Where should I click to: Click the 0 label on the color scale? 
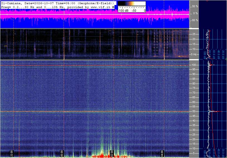coord(145,11)
